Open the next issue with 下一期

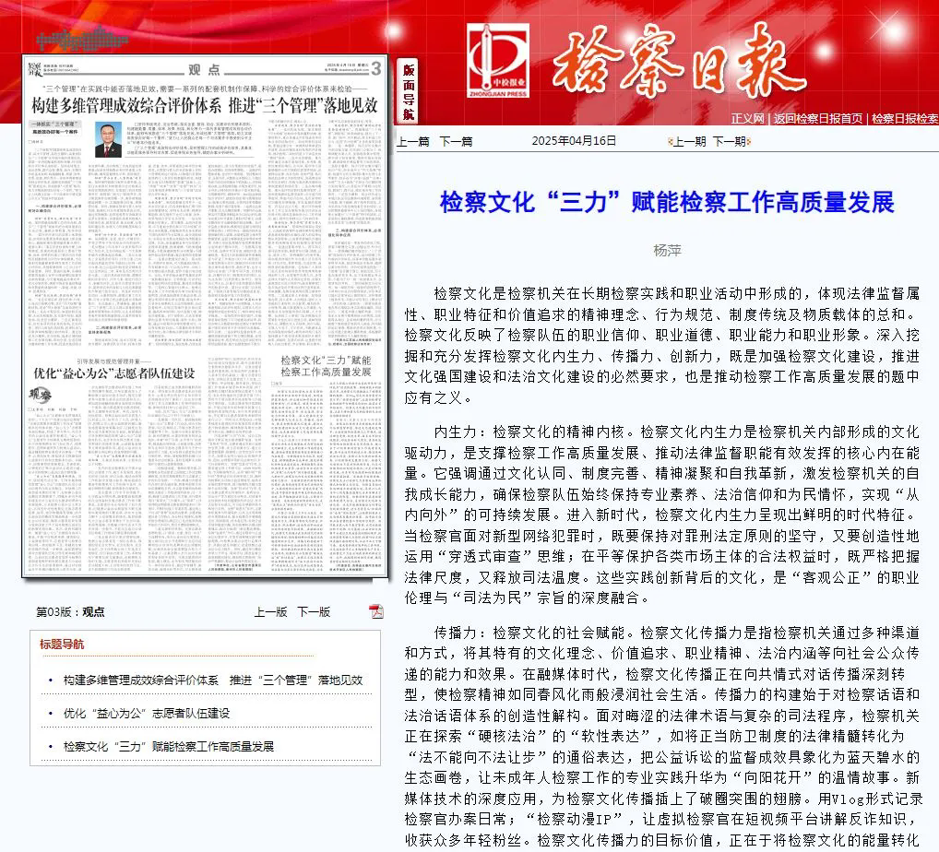coord(729,141)
